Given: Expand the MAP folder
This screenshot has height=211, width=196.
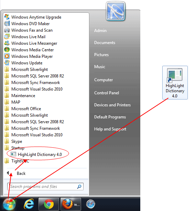Looking at the screenshot, I should [x=16, y=102].
